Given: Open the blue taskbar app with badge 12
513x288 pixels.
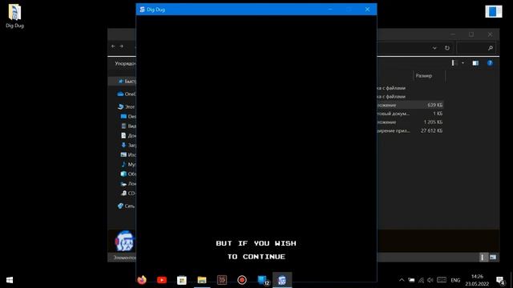Looking at the screenshot, I should click(263, 280).
